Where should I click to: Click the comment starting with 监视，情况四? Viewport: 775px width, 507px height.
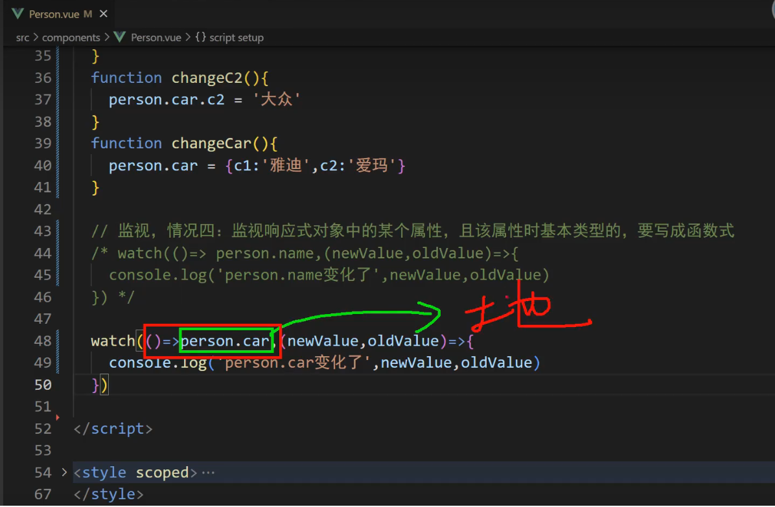click(x=413, y=231)
